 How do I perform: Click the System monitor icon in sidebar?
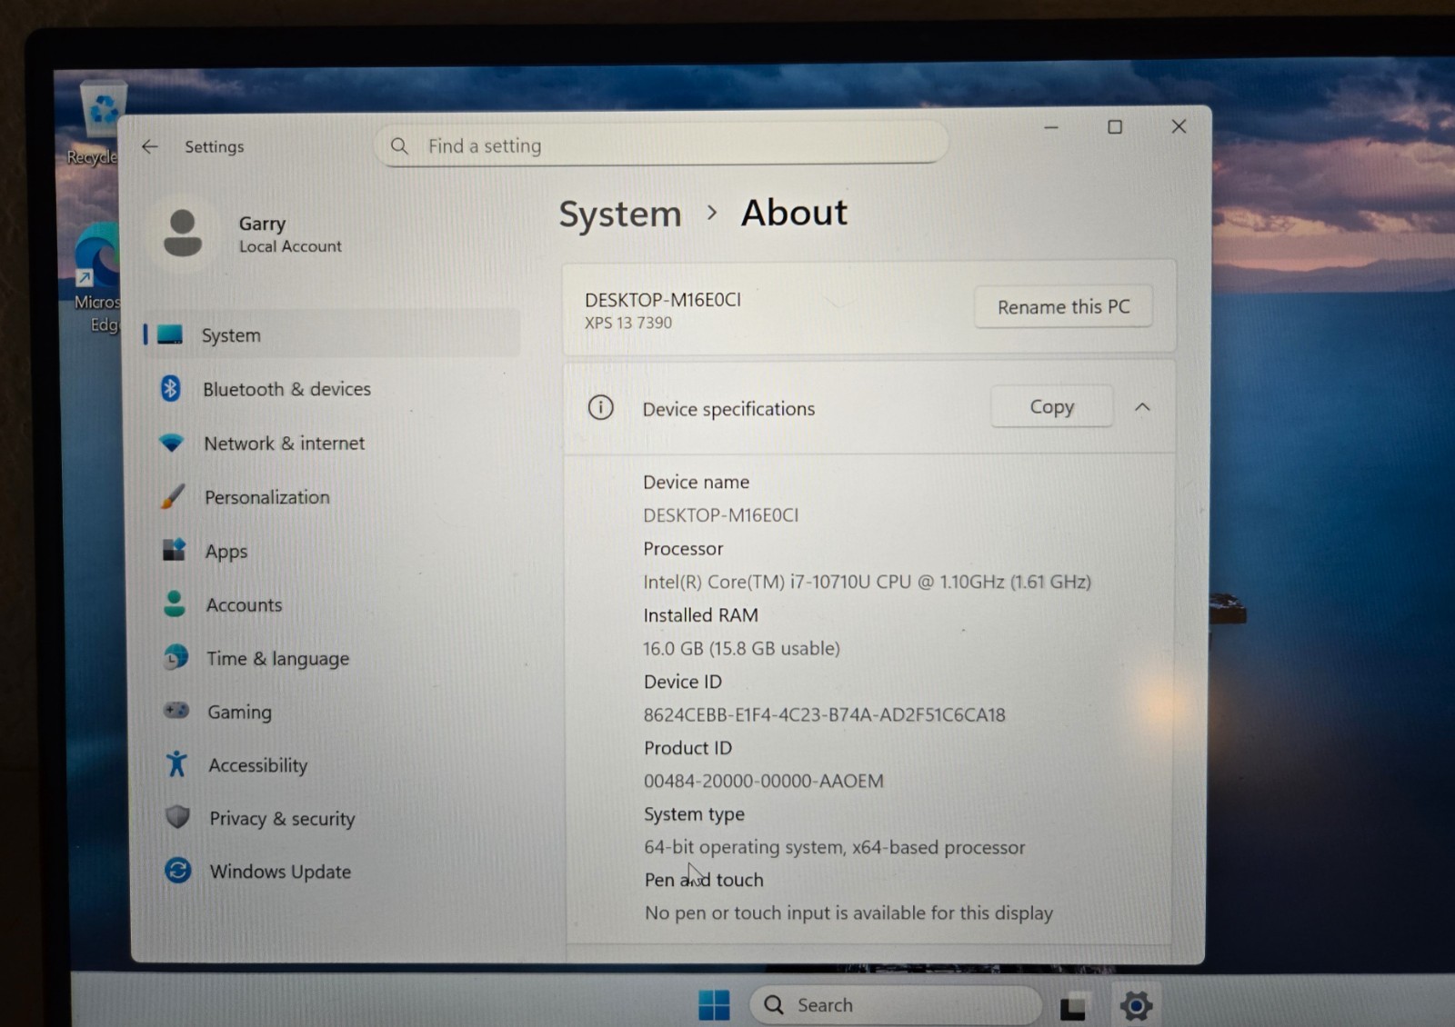tap(170, 334)
